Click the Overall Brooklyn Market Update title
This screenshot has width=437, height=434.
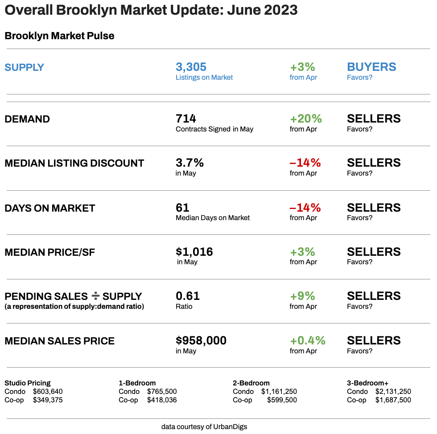click(x=151, y=11)
